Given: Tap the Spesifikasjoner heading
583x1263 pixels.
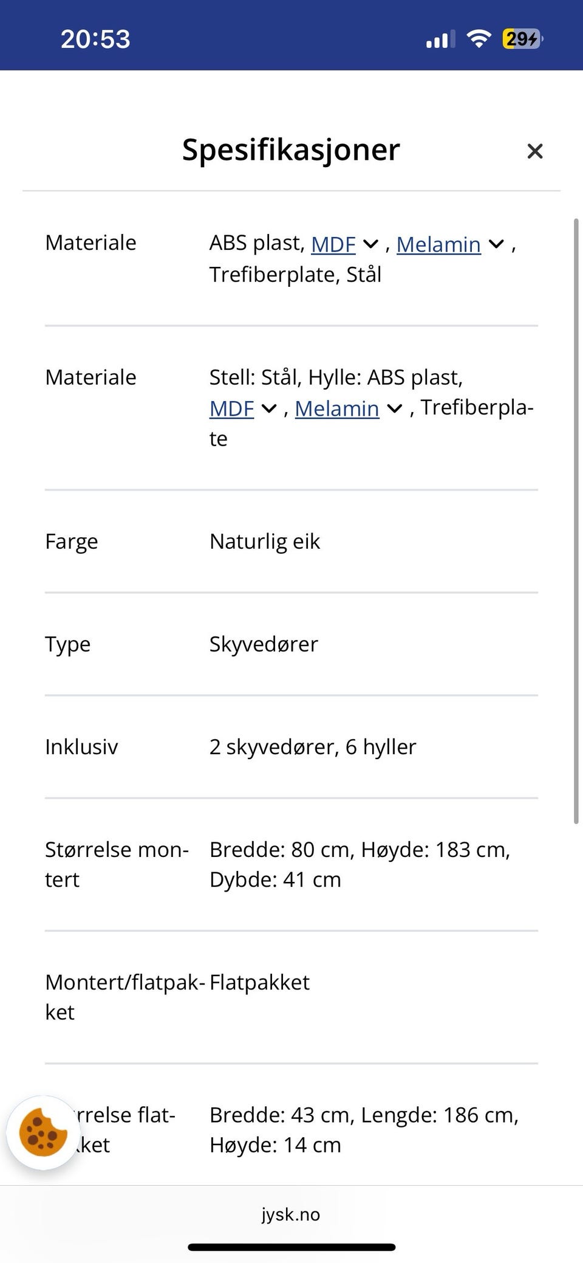Looking at the screenshot, I should [291, 150].
